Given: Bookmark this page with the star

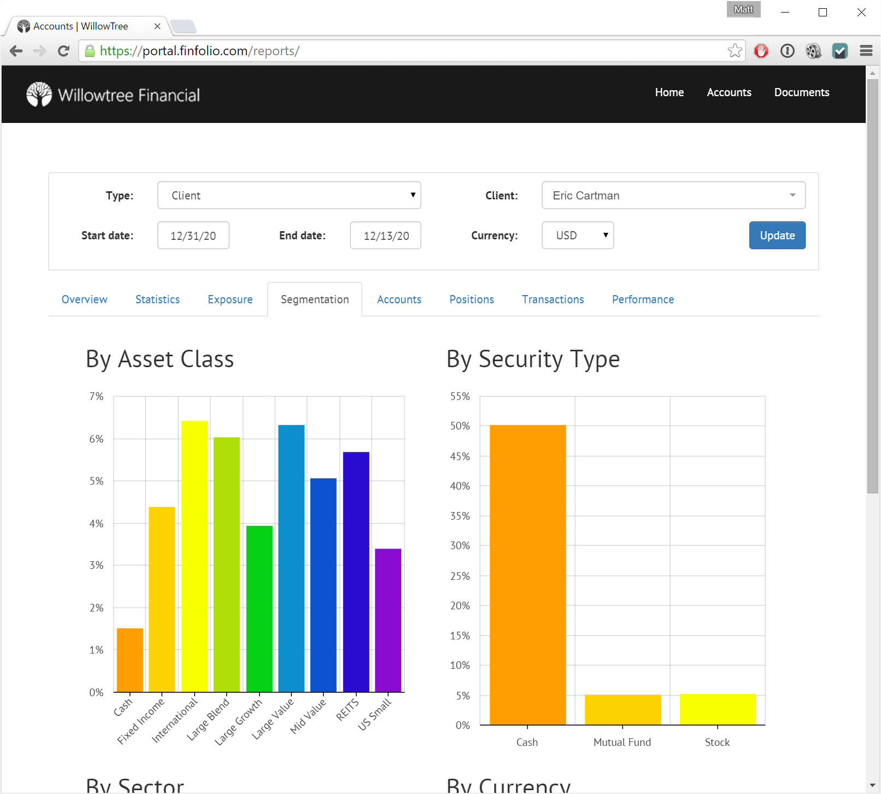Looking at the screenshot, I should coord(735,51).
